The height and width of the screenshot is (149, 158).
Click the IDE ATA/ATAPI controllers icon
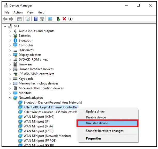click(x=15, y=74)
